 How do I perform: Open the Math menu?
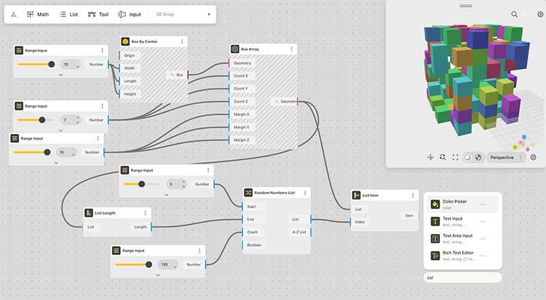pyautogui.click(x=38, y=14)
